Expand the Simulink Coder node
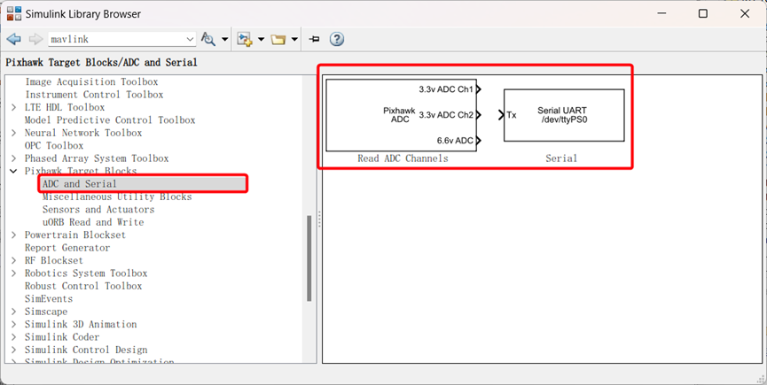767x385 pixels. pos(13,337)
